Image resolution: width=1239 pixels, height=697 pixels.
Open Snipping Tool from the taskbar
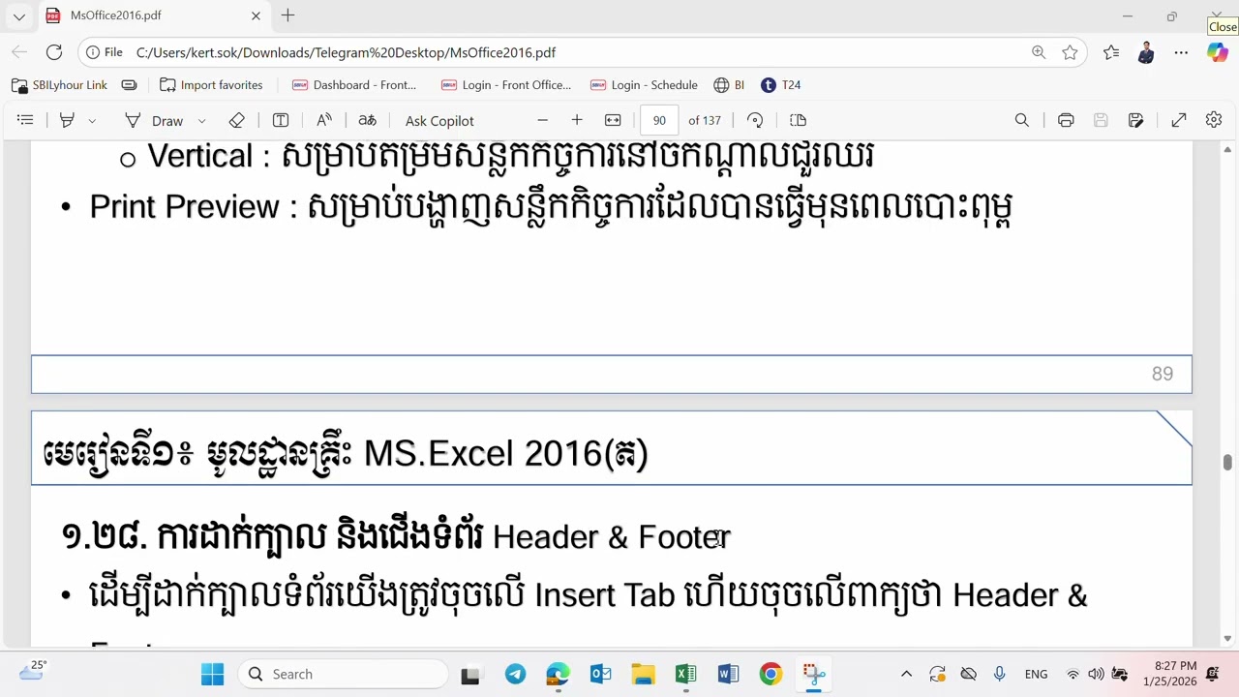(x=813, y=674)
